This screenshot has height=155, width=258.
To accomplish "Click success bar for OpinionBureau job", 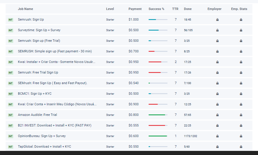I will [158, 136].
